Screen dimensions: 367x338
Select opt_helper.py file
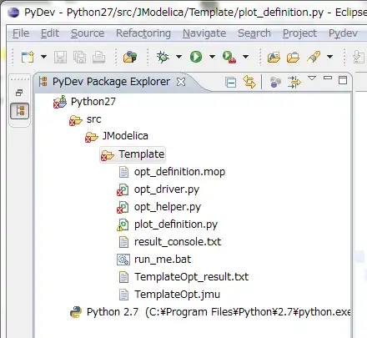168,207
